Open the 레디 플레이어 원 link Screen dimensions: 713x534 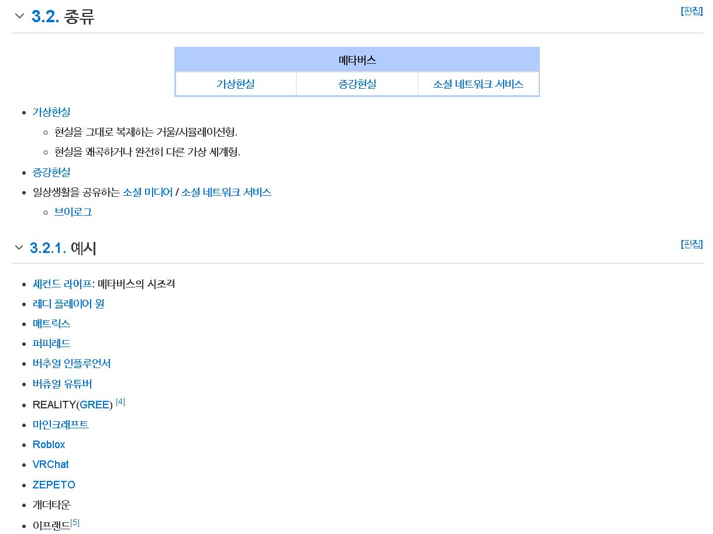[68, 304]
